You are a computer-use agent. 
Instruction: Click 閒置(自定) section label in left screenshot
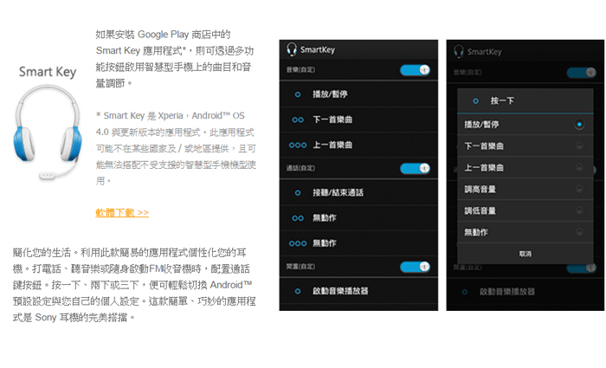click(300, 267)
